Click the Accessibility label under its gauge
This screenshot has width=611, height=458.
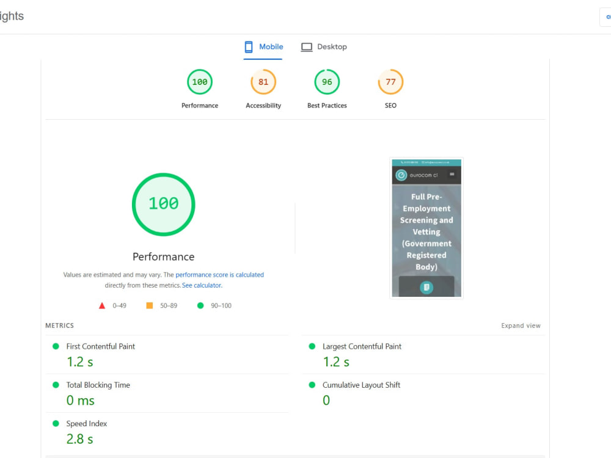(263, 106)
